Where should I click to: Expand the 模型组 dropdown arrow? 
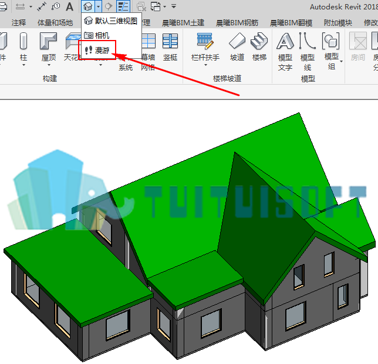(x=342, y=62)
